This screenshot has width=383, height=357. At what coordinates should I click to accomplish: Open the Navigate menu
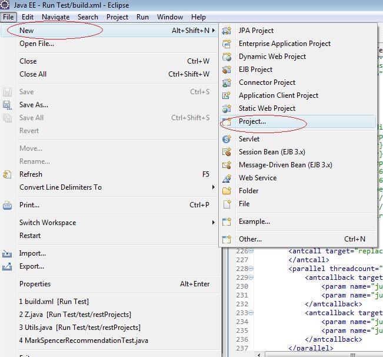pyautogui.click(x=56, y=17)
